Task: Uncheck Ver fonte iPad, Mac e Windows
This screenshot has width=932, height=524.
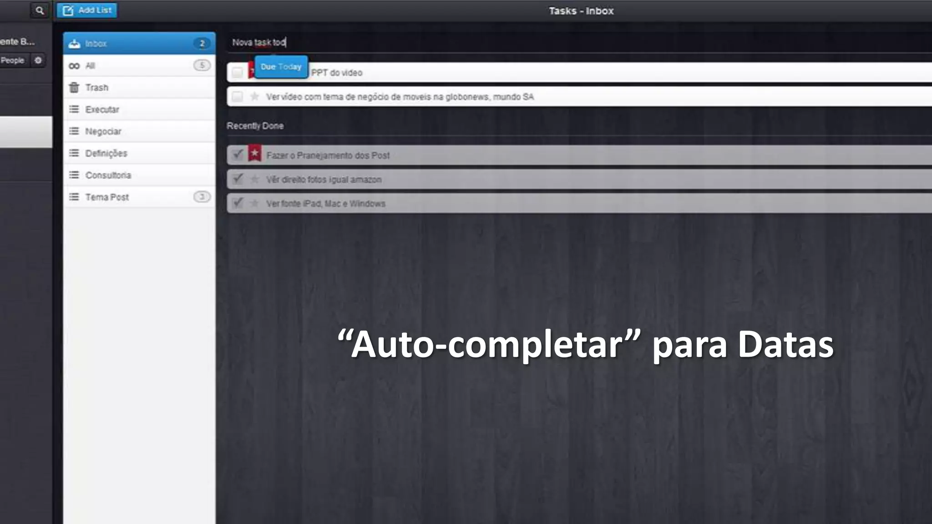Action: click(237, 203)
